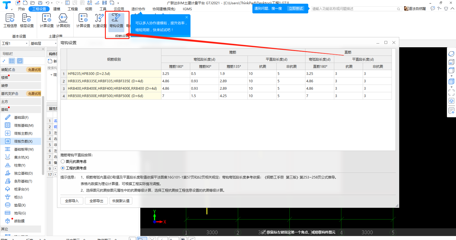This screenshot has height=240, width=456.
Task: Click the shirt skin icon in title bar
Action: pyautogui.click(x=446, y=9)
